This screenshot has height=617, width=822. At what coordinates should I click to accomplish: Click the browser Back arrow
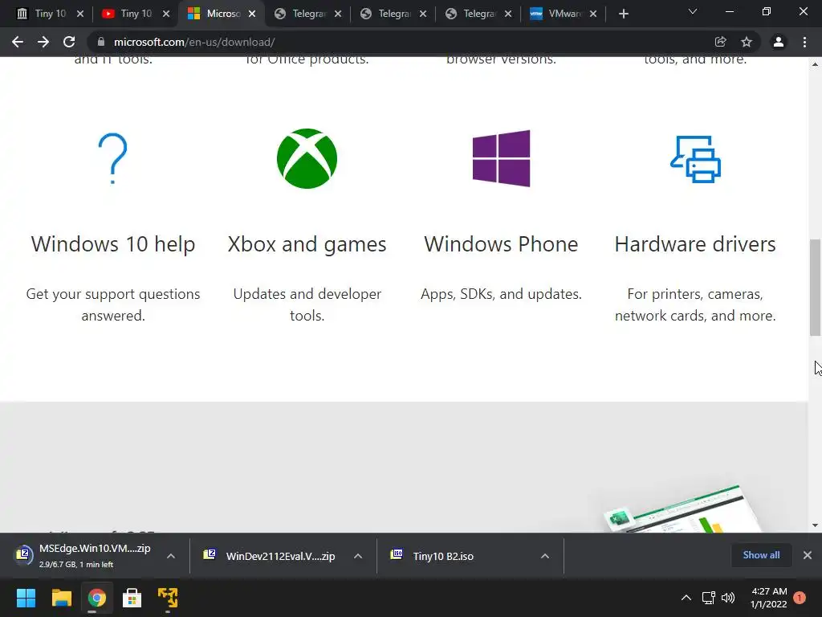pos(18,42)
